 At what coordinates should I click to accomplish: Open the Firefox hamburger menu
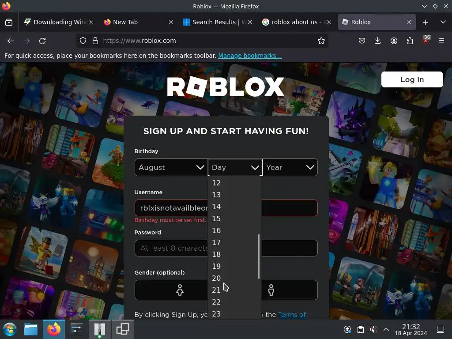441,41
